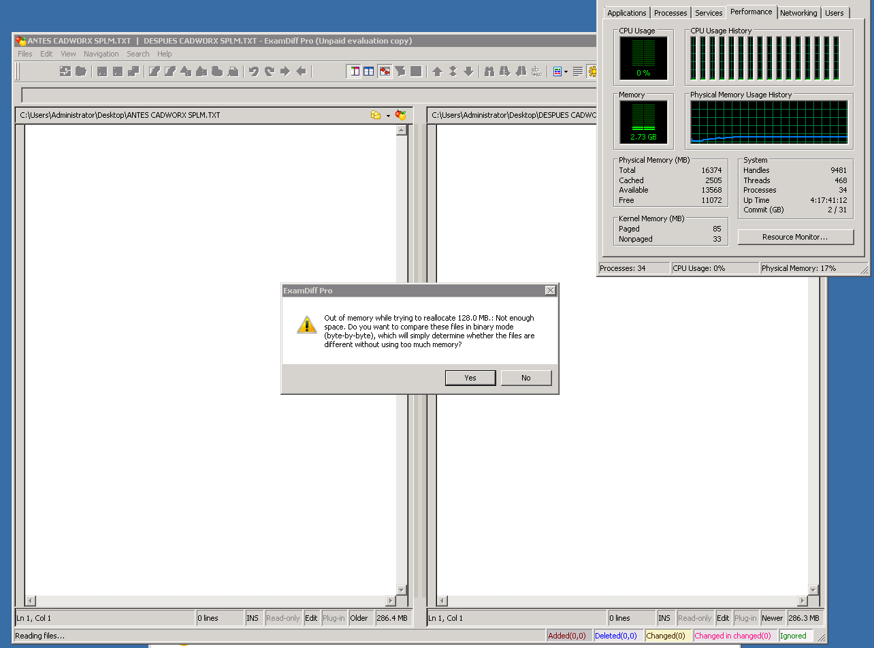Image resolution: width=874 pixels, height=648 pixels.
Task: Click the funnel filter toolbar icon
Action: tap(400, 71)
